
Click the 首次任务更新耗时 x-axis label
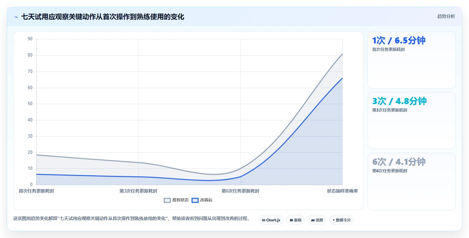click(36, 191)
